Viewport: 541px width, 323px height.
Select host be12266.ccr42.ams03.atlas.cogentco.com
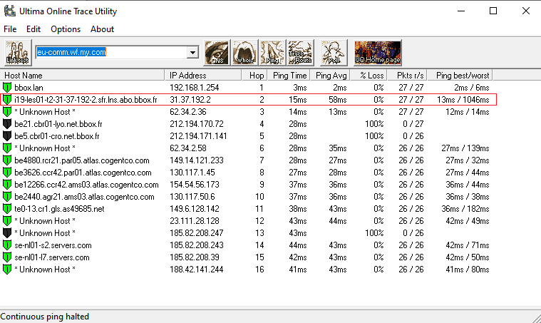click(86, 185)
